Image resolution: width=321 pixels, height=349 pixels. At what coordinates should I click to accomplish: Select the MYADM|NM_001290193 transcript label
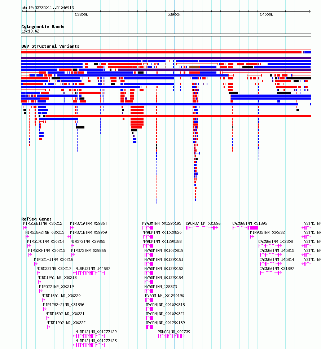(162, 223)
